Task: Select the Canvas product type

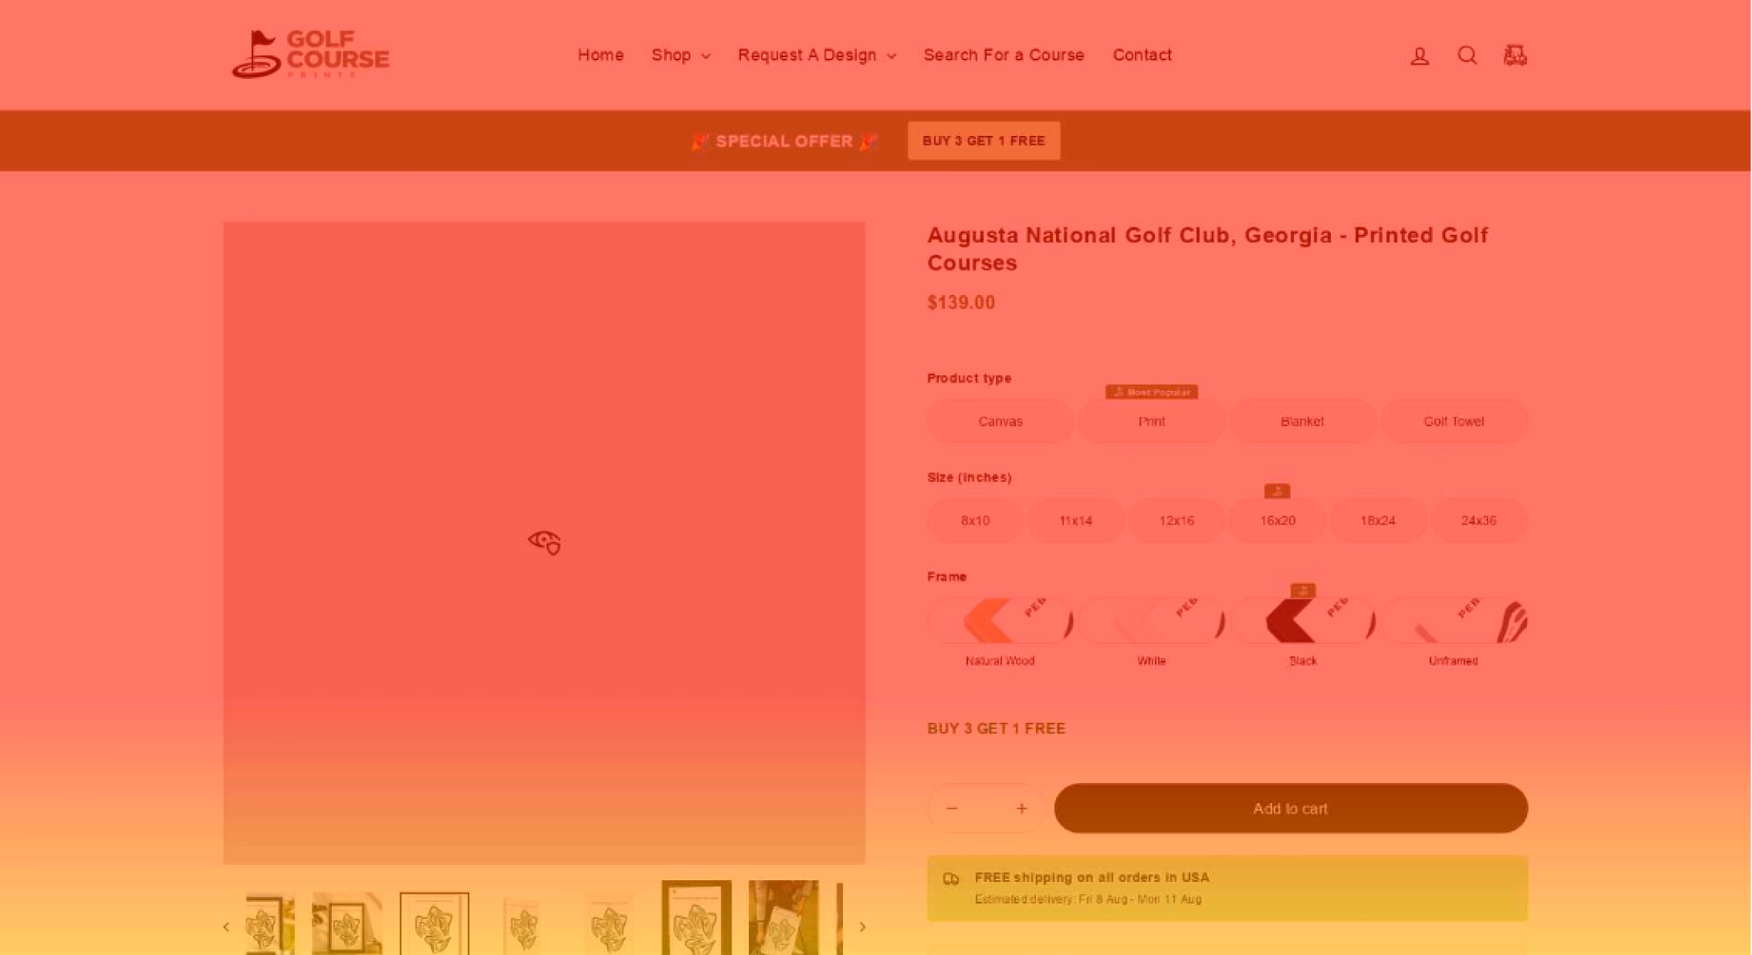Action: 1000,421
